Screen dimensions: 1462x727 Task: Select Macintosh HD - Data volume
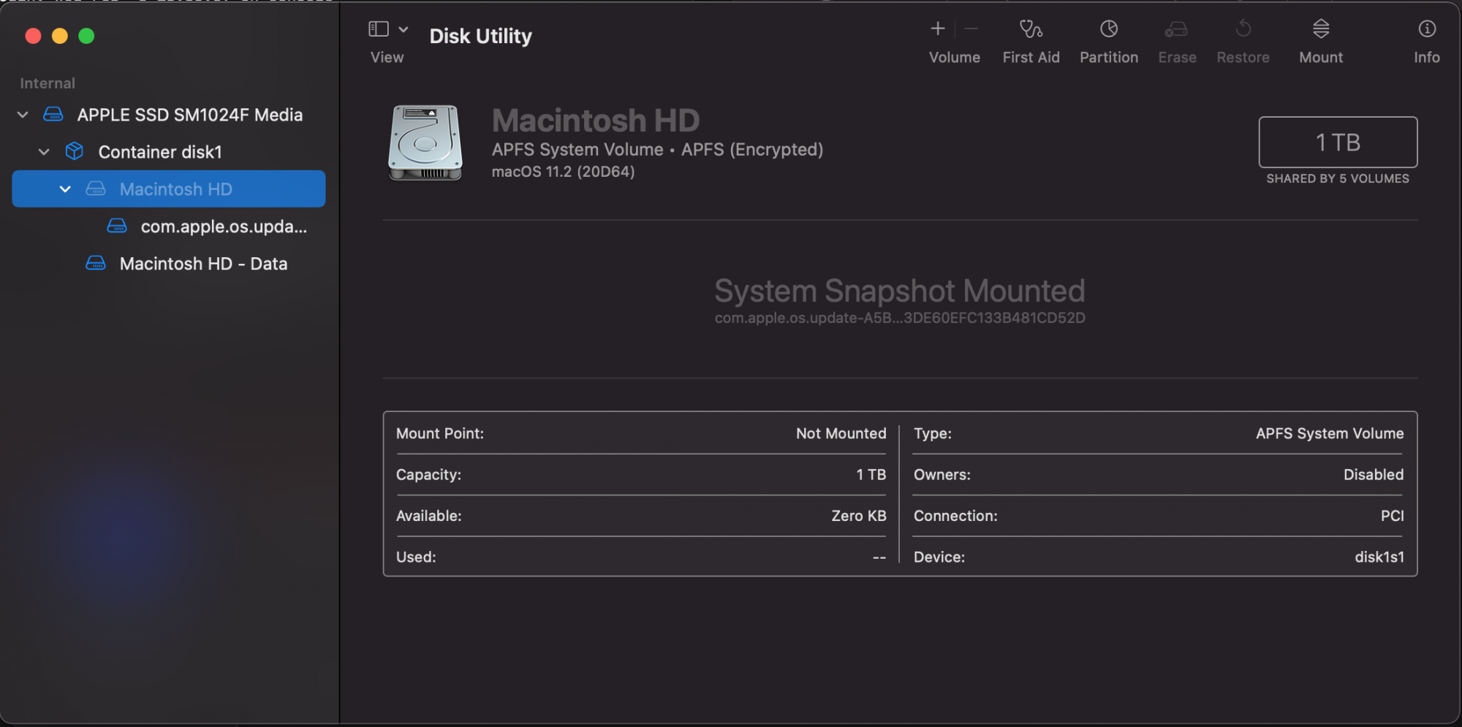(x=203, y=264)
